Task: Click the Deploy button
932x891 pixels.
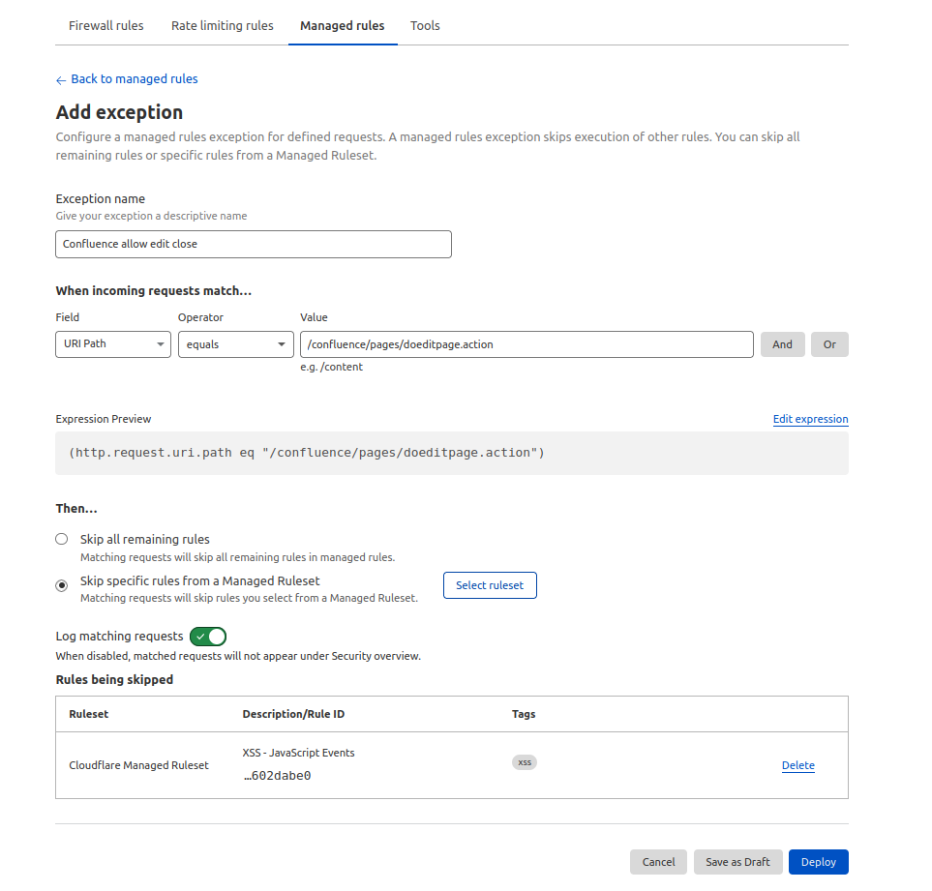Action: (819, 862)
